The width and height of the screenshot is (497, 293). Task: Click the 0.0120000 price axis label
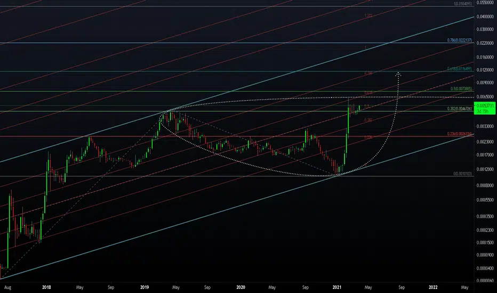click(485, 70)
